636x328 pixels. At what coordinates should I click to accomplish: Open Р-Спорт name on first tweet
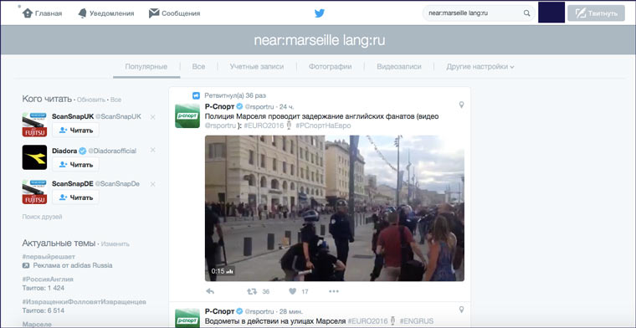[219, 106]
